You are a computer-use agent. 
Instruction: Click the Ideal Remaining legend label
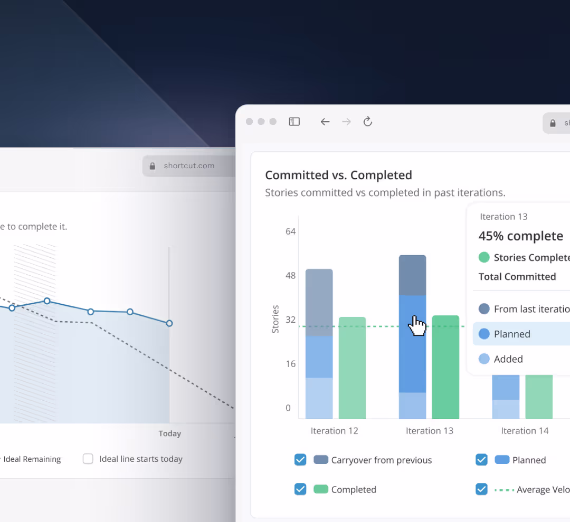(32, 459)
